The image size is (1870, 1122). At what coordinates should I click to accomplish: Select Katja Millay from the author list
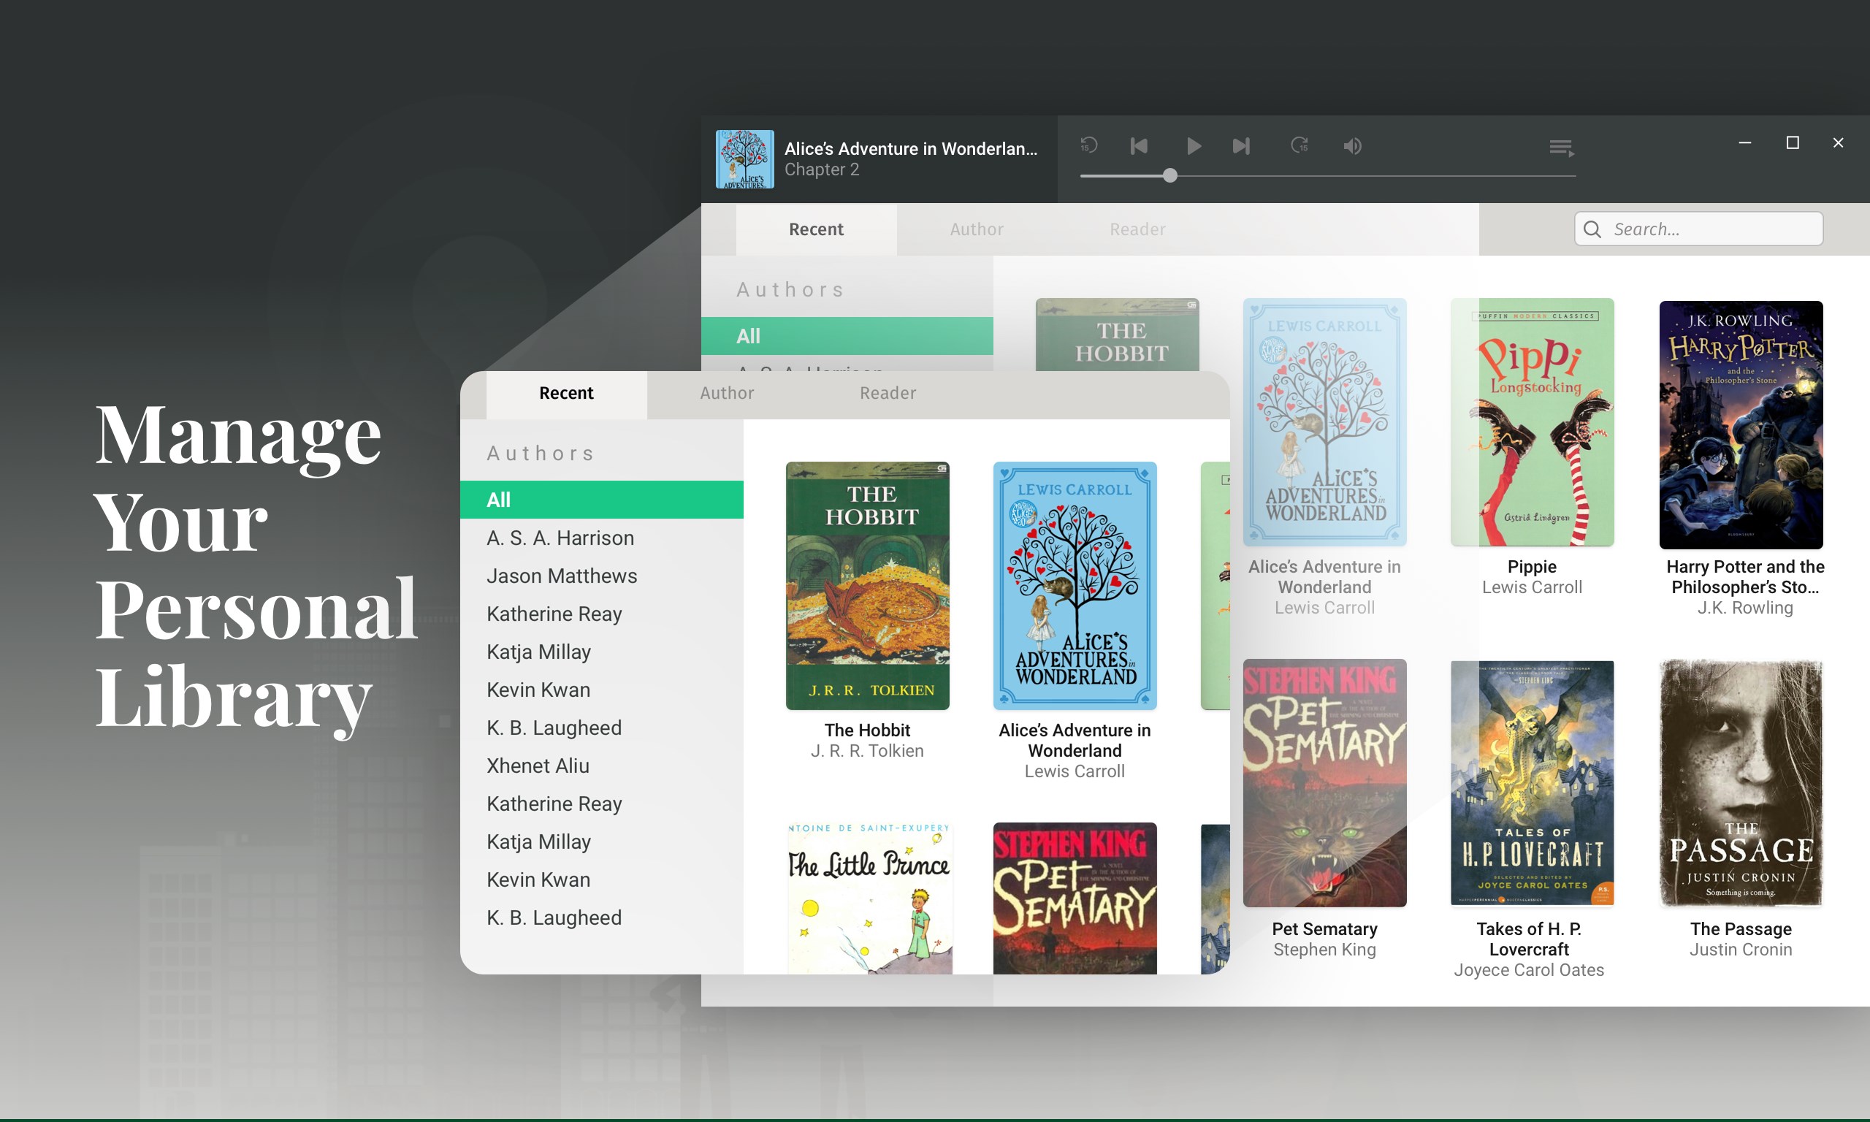[539, 651]
